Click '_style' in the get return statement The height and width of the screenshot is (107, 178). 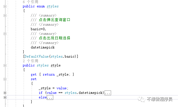point(63,74)
